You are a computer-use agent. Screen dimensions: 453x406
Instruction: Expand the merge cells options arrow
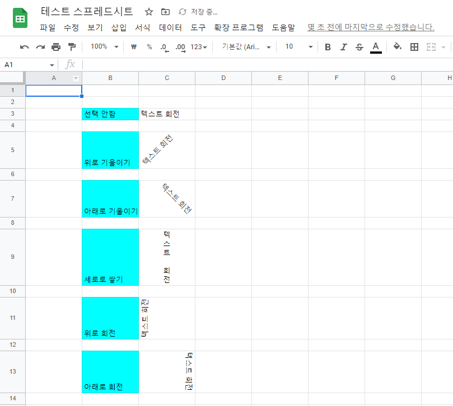[x=443, y=47]
